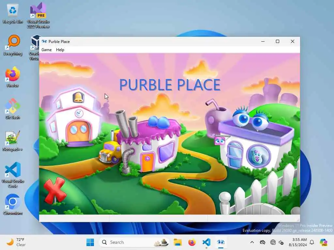This screenshot has width=334, height=250.
Task: Click the Purble Place title bar icon
Action: [x=44, y=41]
